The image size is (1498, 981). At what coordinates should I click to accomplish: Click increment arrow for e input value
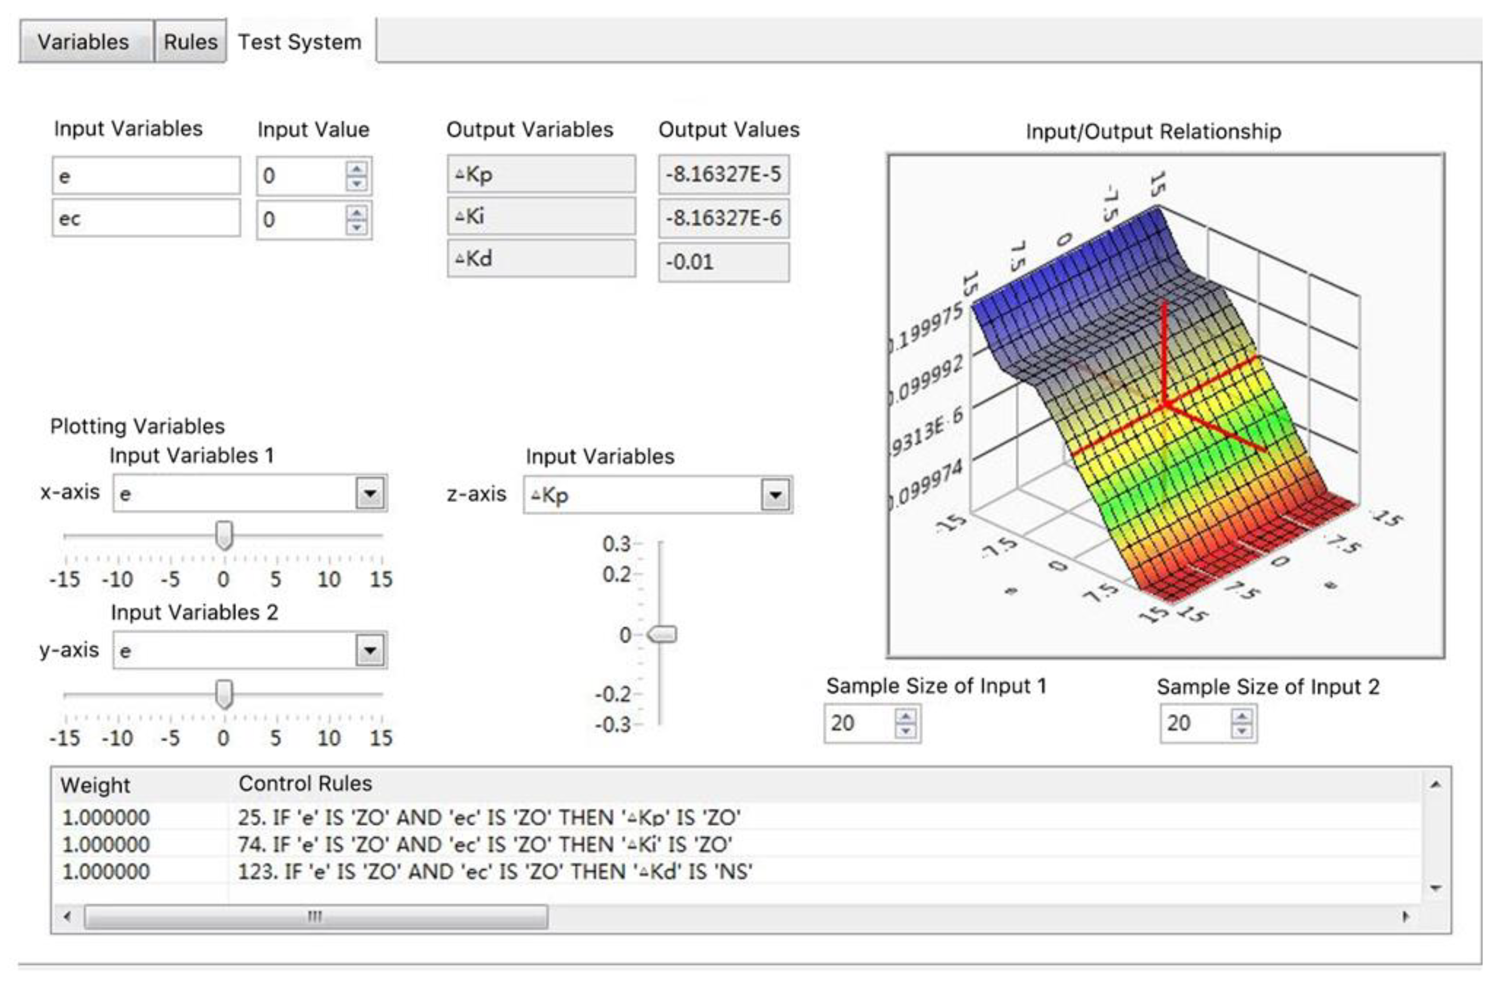pyautogui.click(x=357, y=169)
